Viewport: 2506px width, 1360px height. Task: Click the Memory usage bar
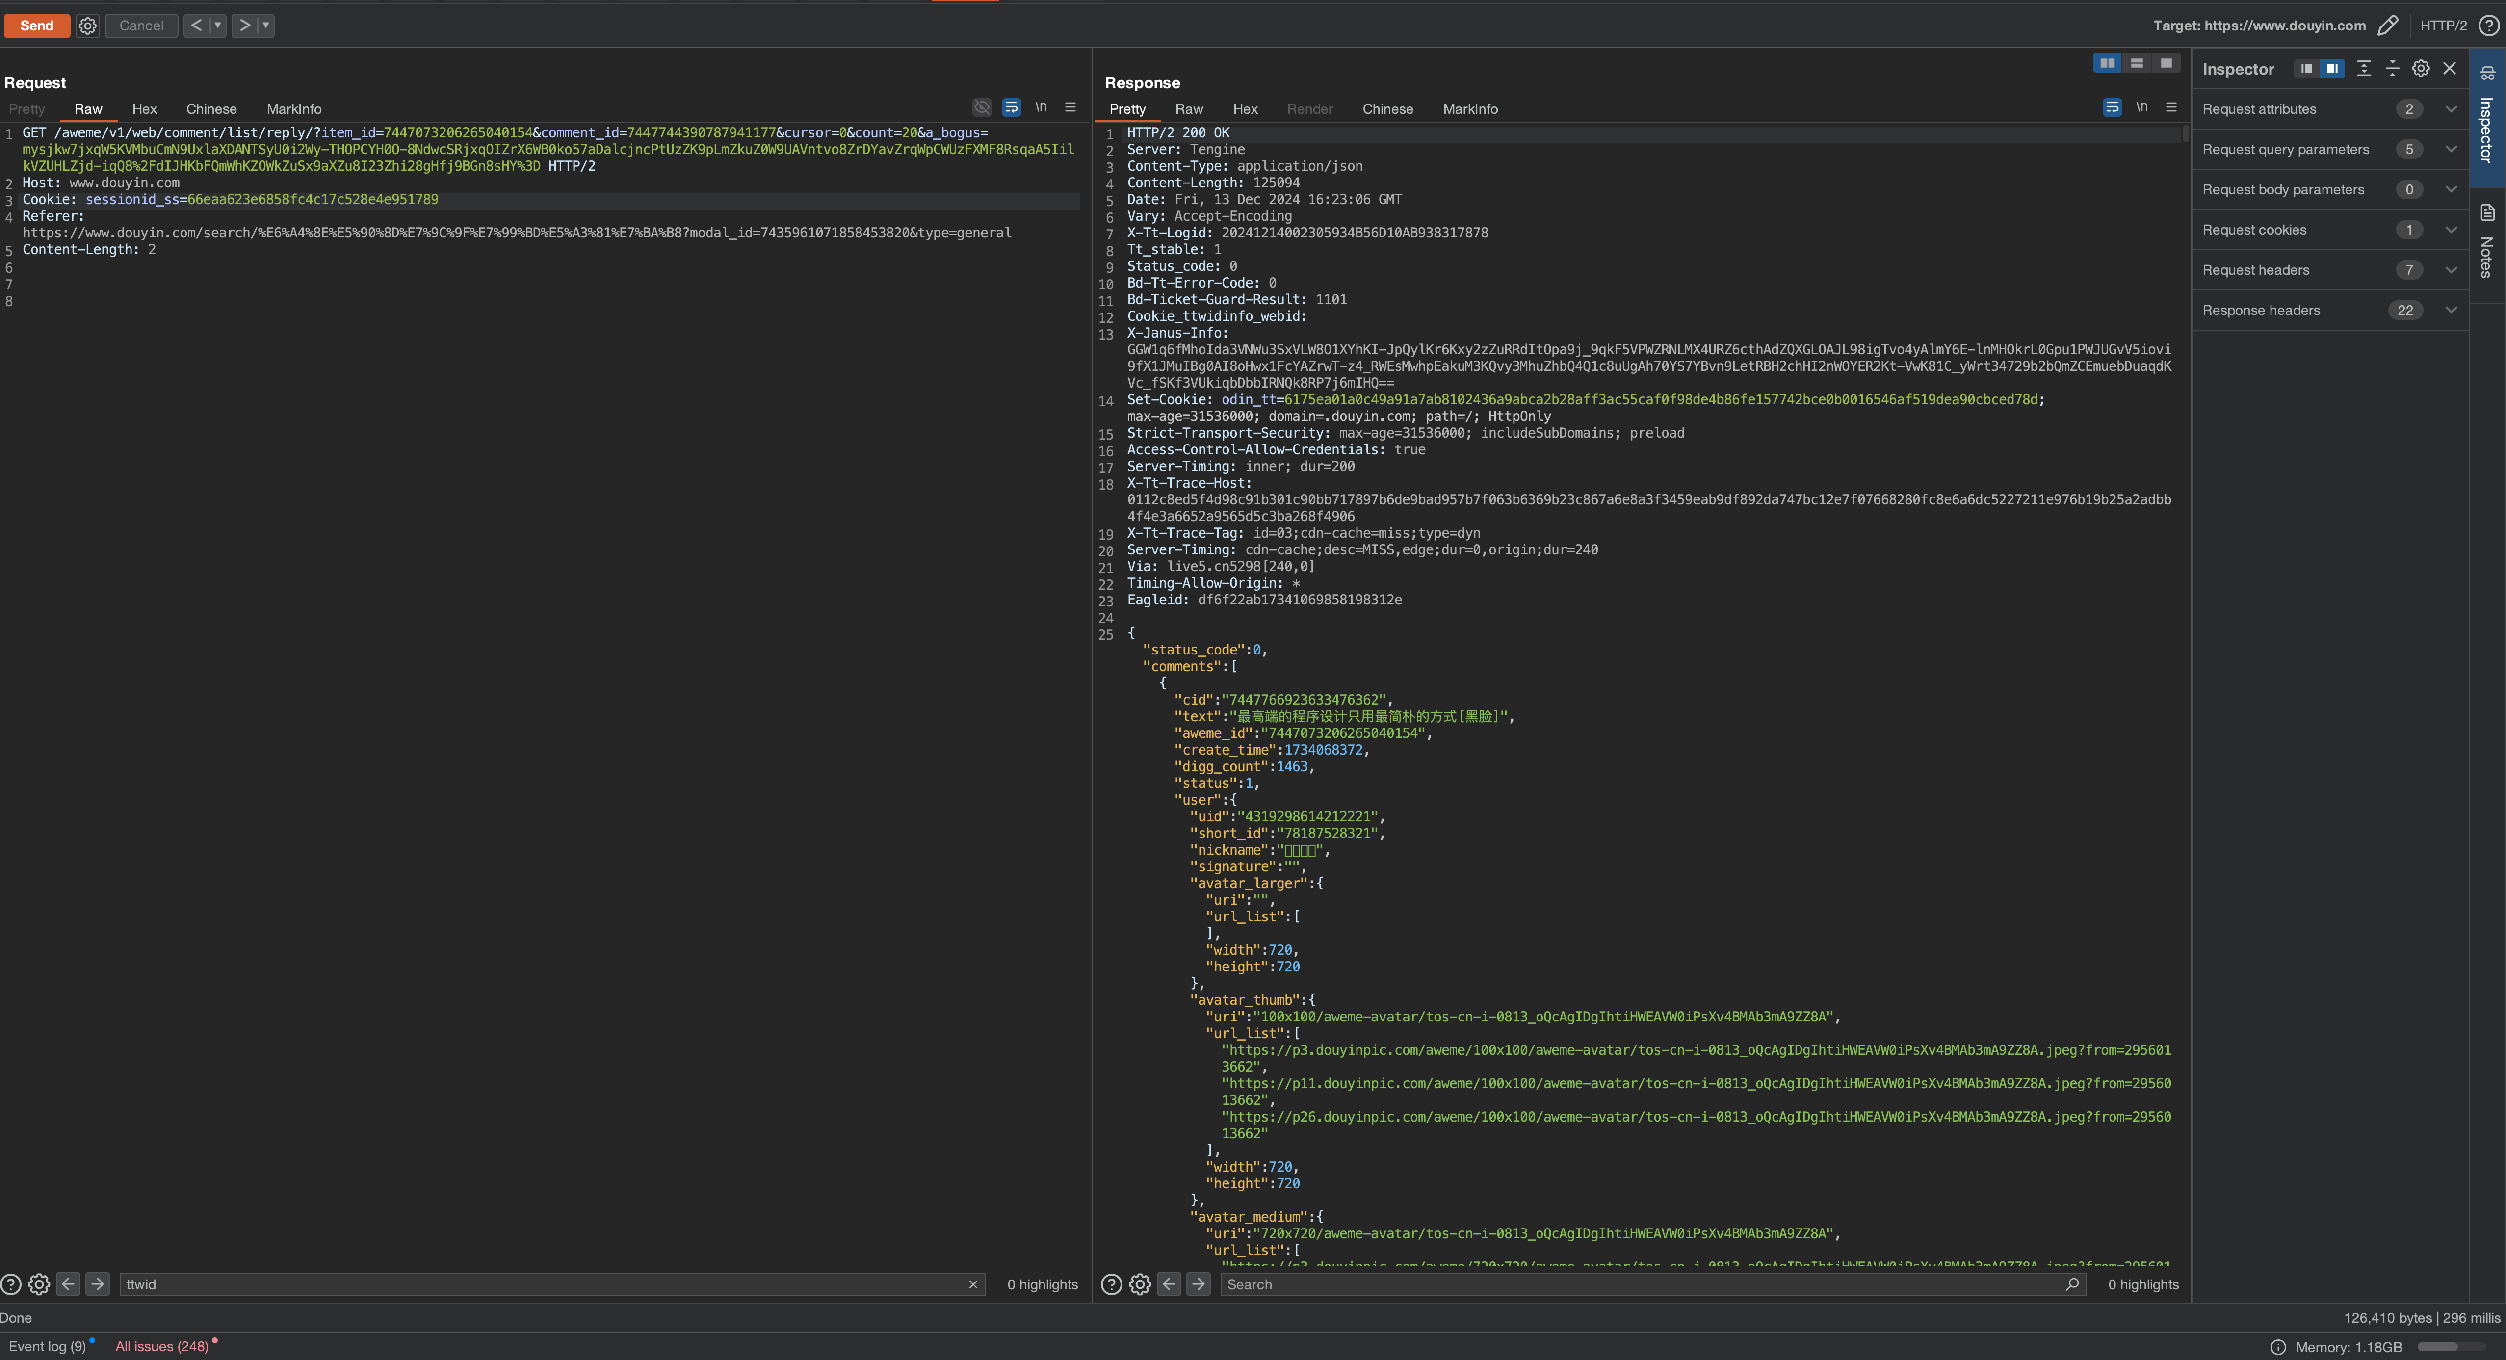point(2451,1347)
